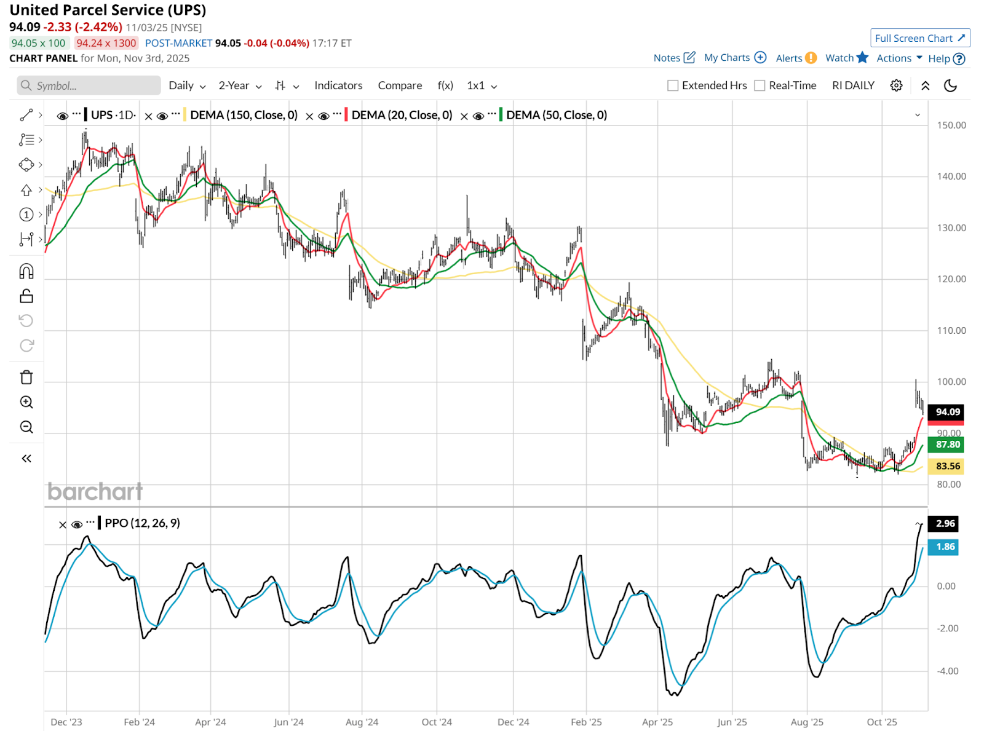Screen dimensions: 984x731
Task: Select the up arrow marker tool
Action: tap(26, 190)
